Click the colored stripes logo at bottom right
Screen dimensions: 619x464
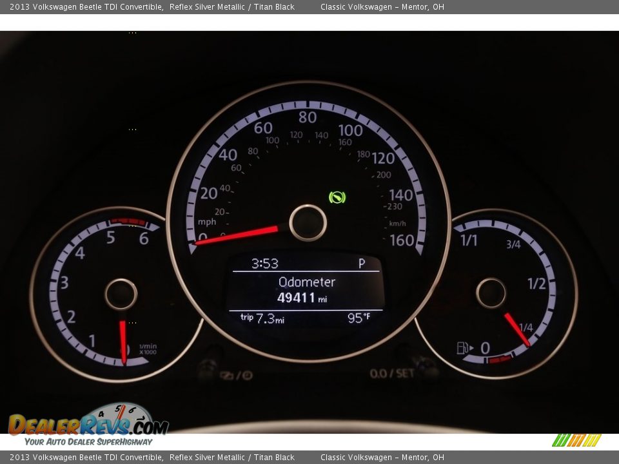pyautogui.click(x=576, y=440)
